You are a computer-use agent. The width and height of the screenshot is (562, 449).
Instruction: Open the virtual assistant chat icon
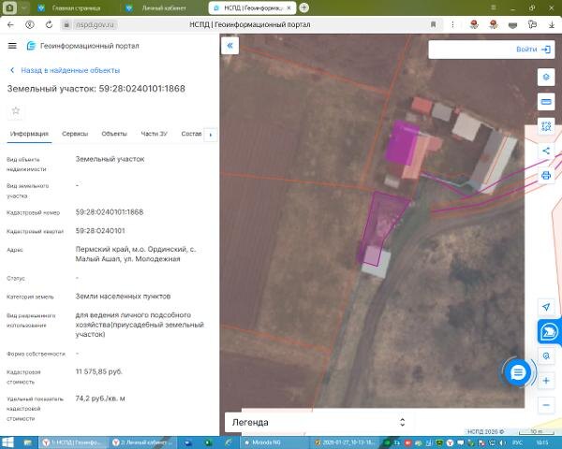tap(548, 331)
